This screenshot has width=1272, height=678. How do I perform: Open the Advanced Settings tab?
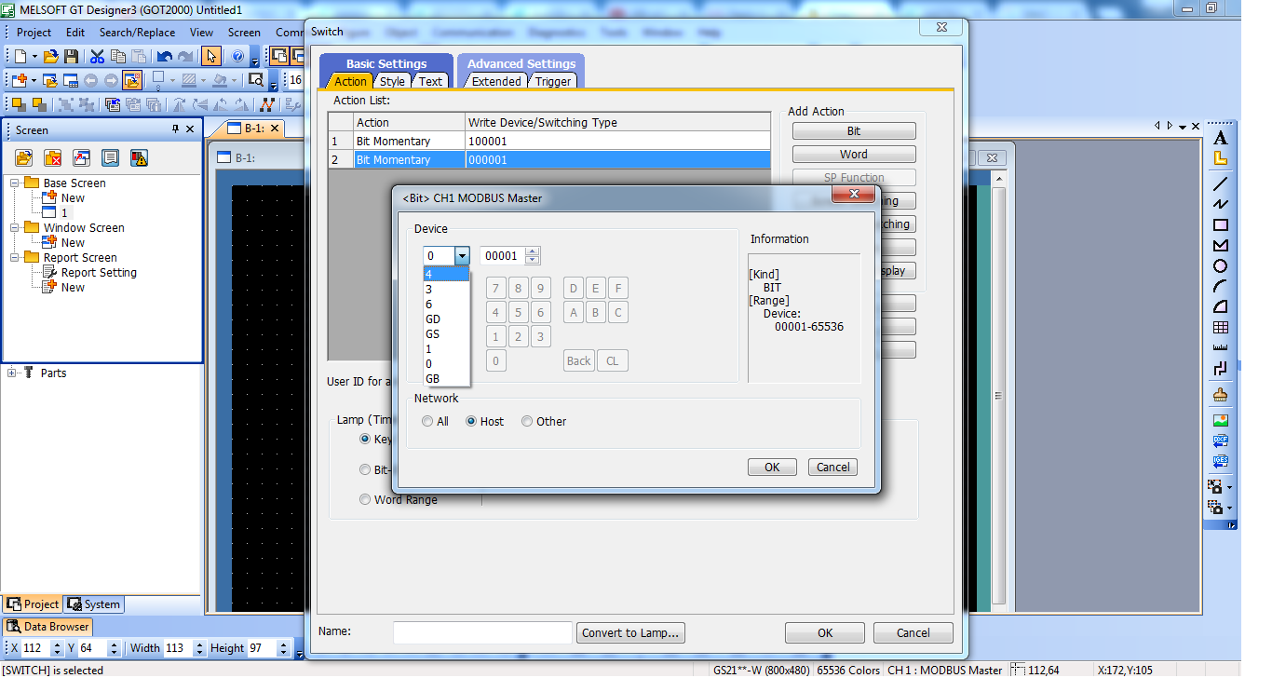pos(520,64)
